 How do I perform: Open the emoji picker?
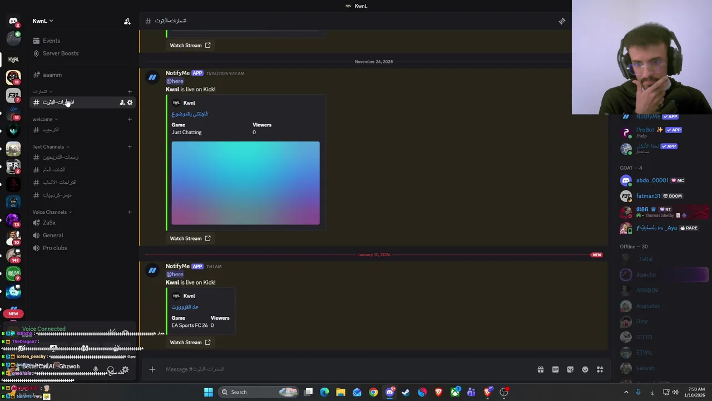[585, 369]
